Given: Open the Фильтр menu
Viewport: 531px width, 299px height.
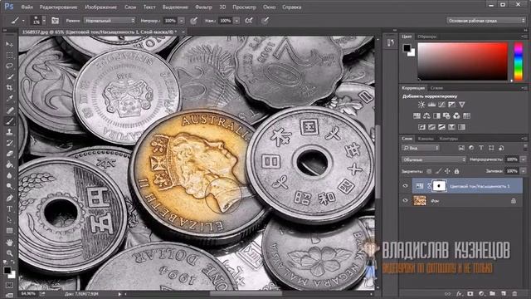Looking at the screenshot, I should click(203, 7).
